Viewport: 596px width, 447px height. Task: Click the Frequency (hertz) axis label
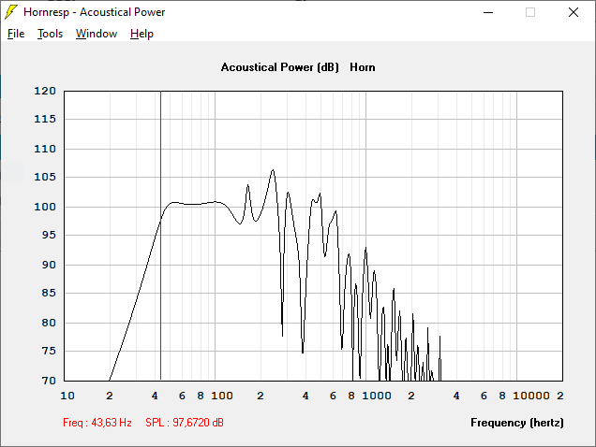(x=517, y=423)
